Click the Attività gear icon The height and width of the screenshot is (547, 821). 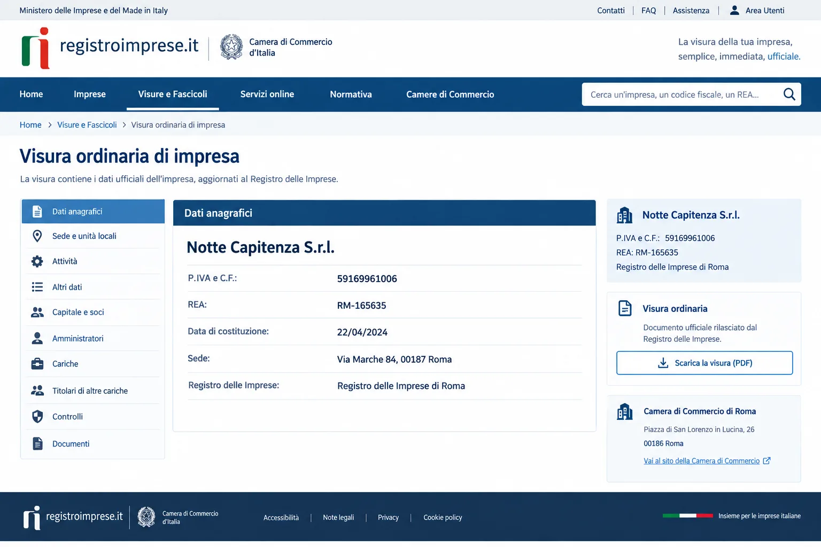click(37, 261)
